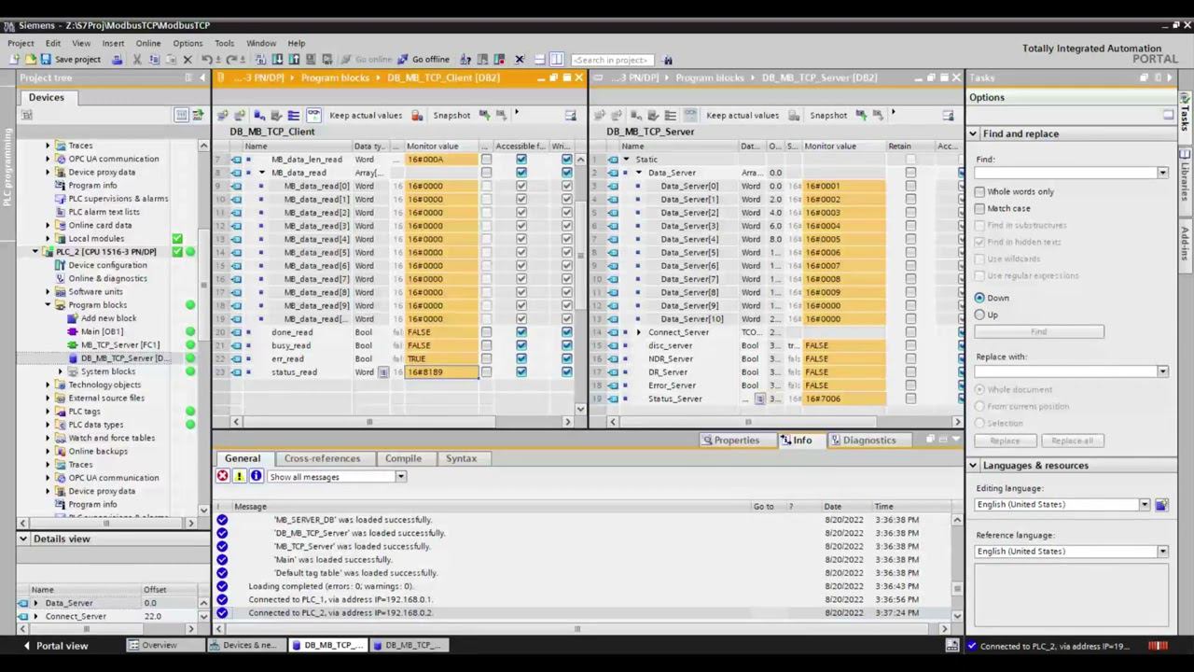
Task: Click the Add new block item
Action: [108, 318]
